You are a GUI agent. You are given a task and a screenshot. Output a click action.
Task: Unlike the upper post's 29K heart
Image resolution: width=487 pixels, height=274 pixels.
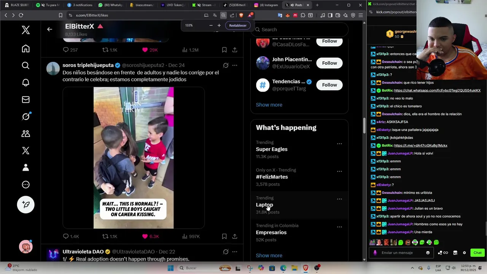[150, 50]
